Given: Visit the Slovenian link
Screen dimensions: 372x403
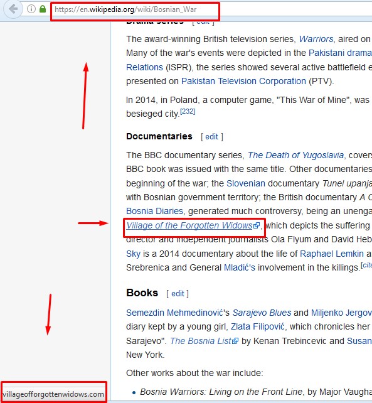Looking at the screenshot, I should coord(246,183).
